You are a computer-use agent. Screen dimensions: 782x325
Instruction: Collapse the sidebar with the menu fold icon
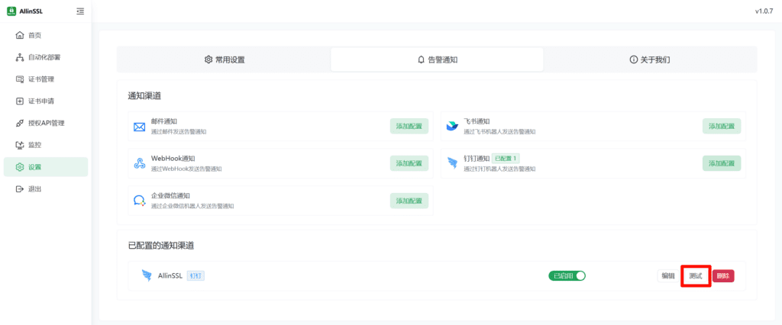pos(81,11)
